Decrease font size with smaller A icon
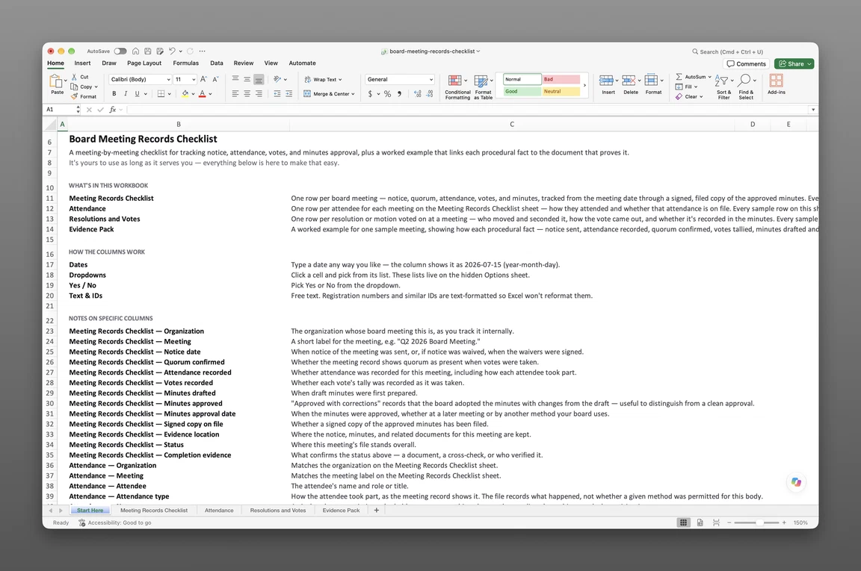The height and width of the screenshot is (571, 861). tap(215, 80)
